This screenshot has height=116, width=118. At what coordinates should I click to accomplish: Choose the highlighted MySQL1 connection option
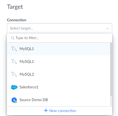pyautogui.click(x=59, y=49)
